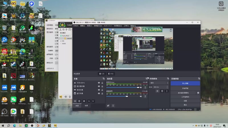
Task: Show hidden system tray icons chevron
Action: pyautogui.click(x=193, y=125)
